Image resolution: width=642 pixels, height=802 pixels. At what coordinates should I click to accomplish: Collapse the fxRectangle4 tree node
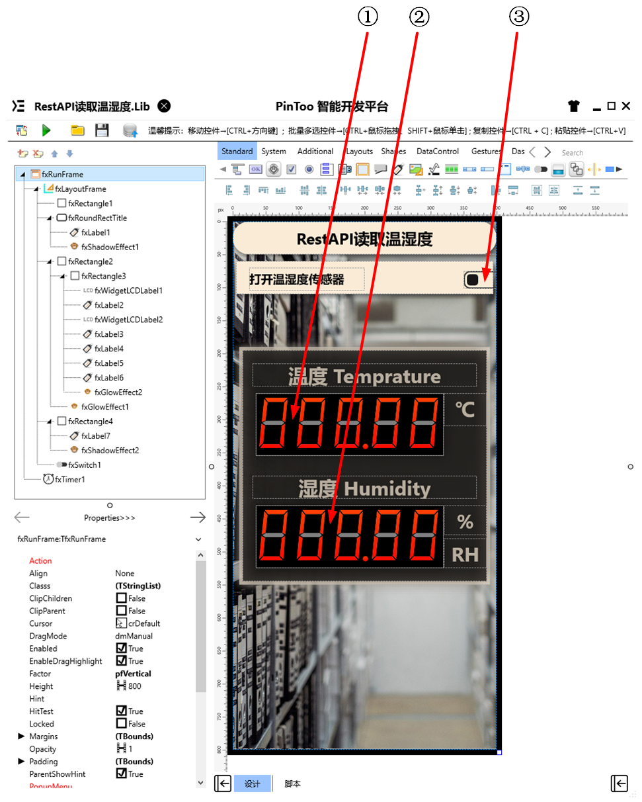coord(50,422)
